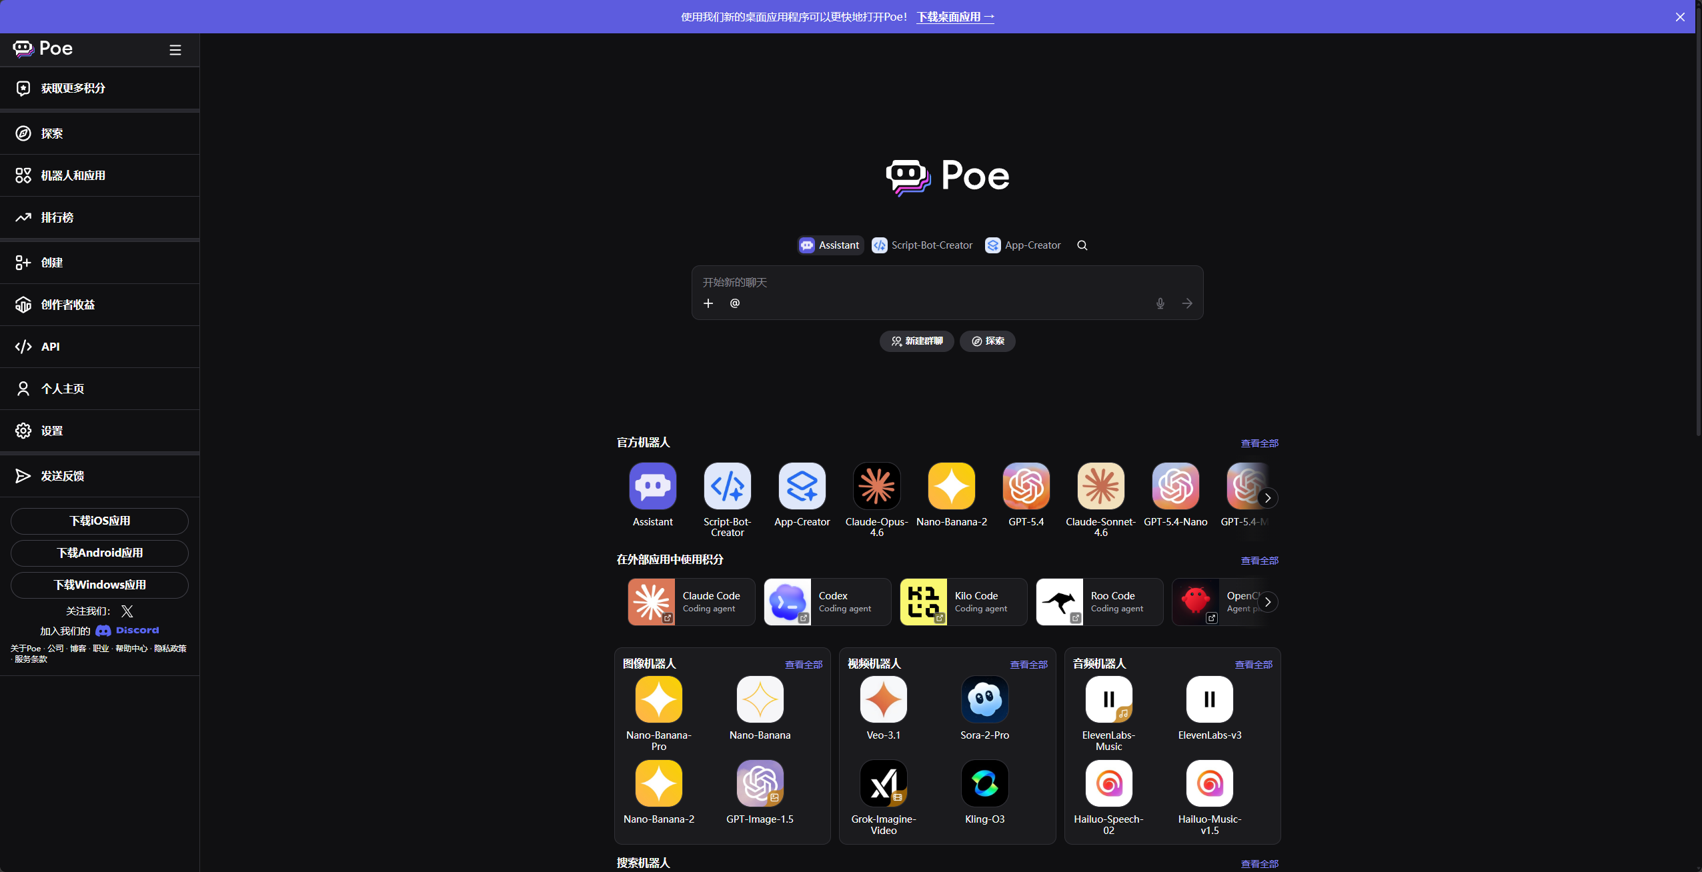Click the plus attachment icon in chat box
This screenshot has height=872, width=1702.
(x=708, y=303)
